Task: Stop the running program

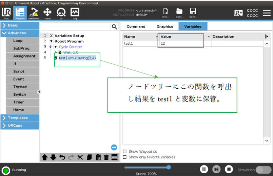Action: pyautogui.click(x=229, y=169)
